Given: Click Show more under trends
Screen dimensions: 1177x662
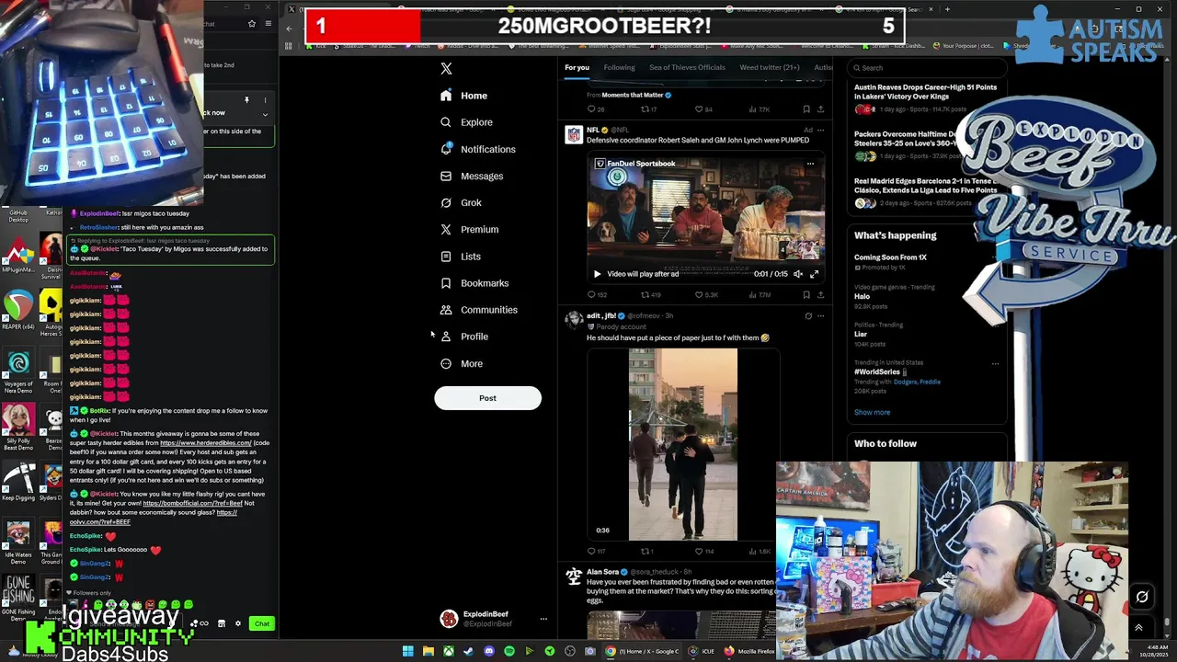Looking at the screenshot, I should point(872,413).
